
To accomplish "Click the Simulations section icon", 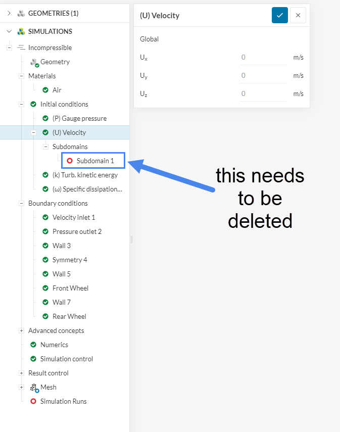I will [x=21, y=31].
